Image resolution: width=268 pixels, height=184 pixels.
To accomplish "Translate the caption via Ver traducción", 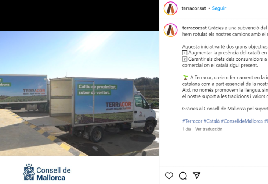I will click(x=209, y=129).
